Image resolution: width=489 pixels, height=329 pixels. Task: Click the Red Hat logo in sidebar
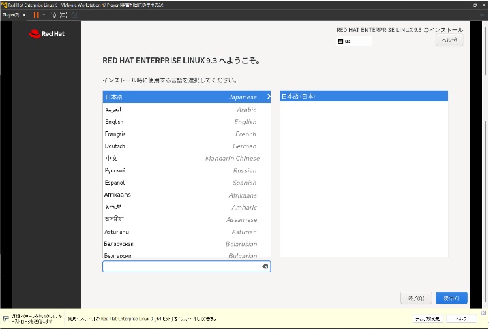pos(47,33)
